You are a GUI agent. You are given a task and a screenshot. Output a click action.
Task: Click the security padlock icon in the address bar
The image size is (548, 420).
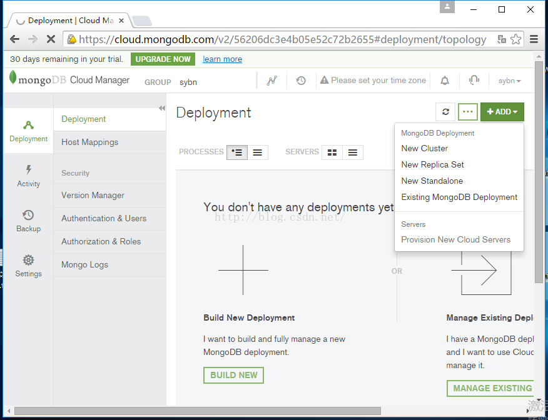coord(72,39)
